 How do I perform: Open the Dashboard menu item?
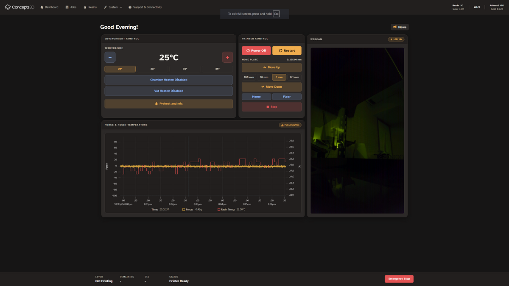point(49,7)
